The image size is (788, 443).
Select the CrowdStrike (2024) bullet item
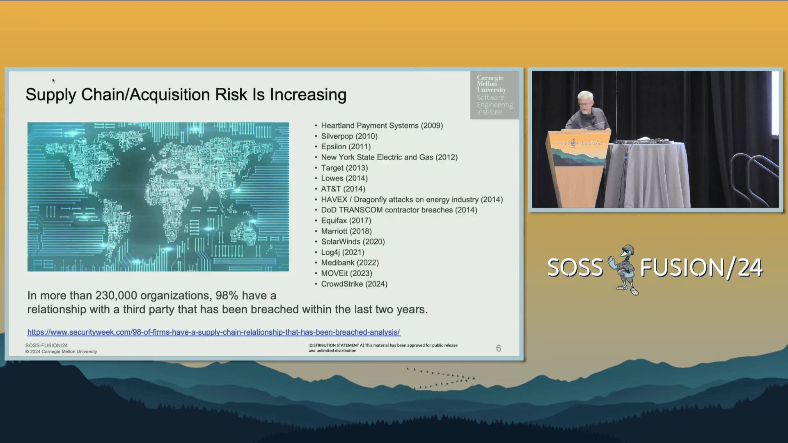tap(354, 284)
